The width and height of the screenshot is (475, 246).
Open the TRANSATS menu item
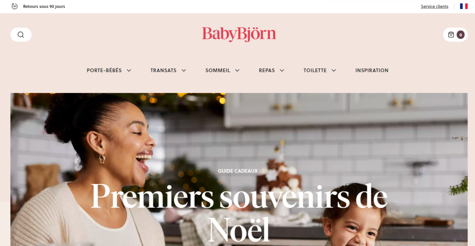(163, 71)
